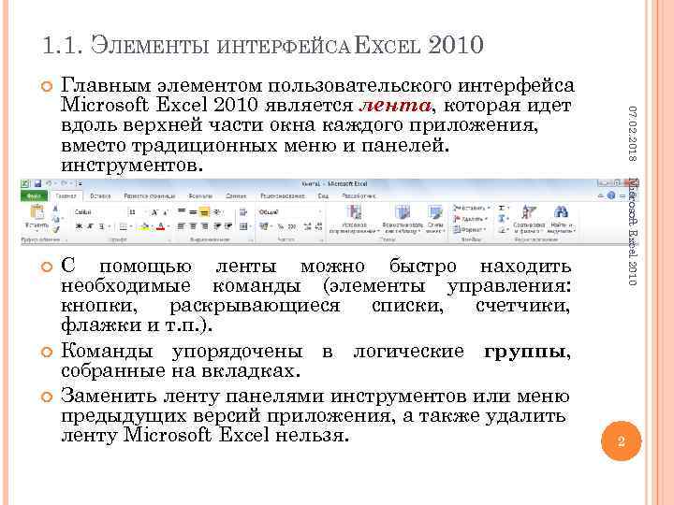Click the blue Fill down arrow icon
This screenshot has width=674, height=505.
point(503,219)
